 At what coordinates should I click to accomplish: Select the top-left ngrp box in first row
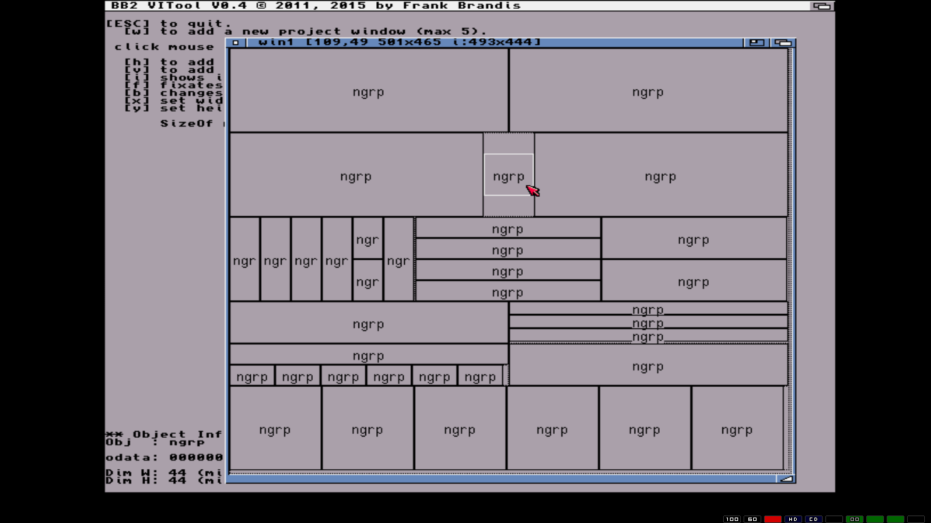click(368, 91)
